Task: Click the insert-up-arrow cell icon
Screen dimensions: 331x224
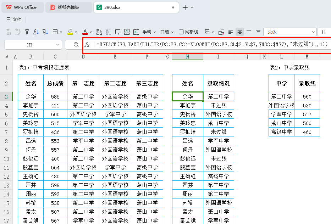Action: pos(127,32)
